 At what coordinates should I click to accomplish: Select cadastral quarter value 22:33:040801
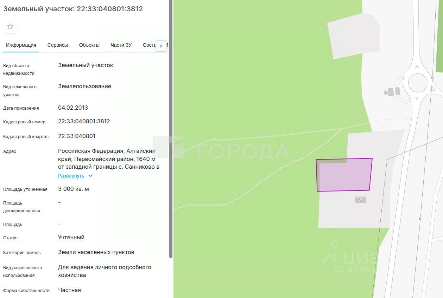[77, 136]
